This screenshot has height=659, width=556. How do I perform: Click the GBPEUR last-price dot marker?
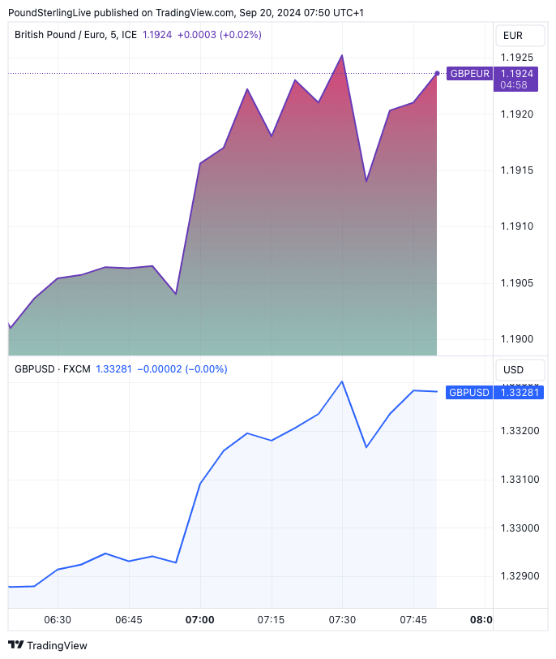(438, 74)
